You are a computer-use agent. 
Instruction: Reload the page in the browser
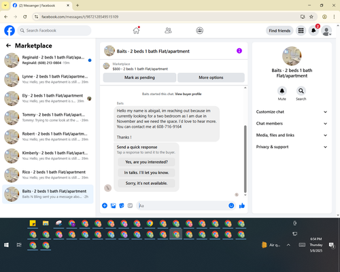pyautogui.click(x=25, y=16)
